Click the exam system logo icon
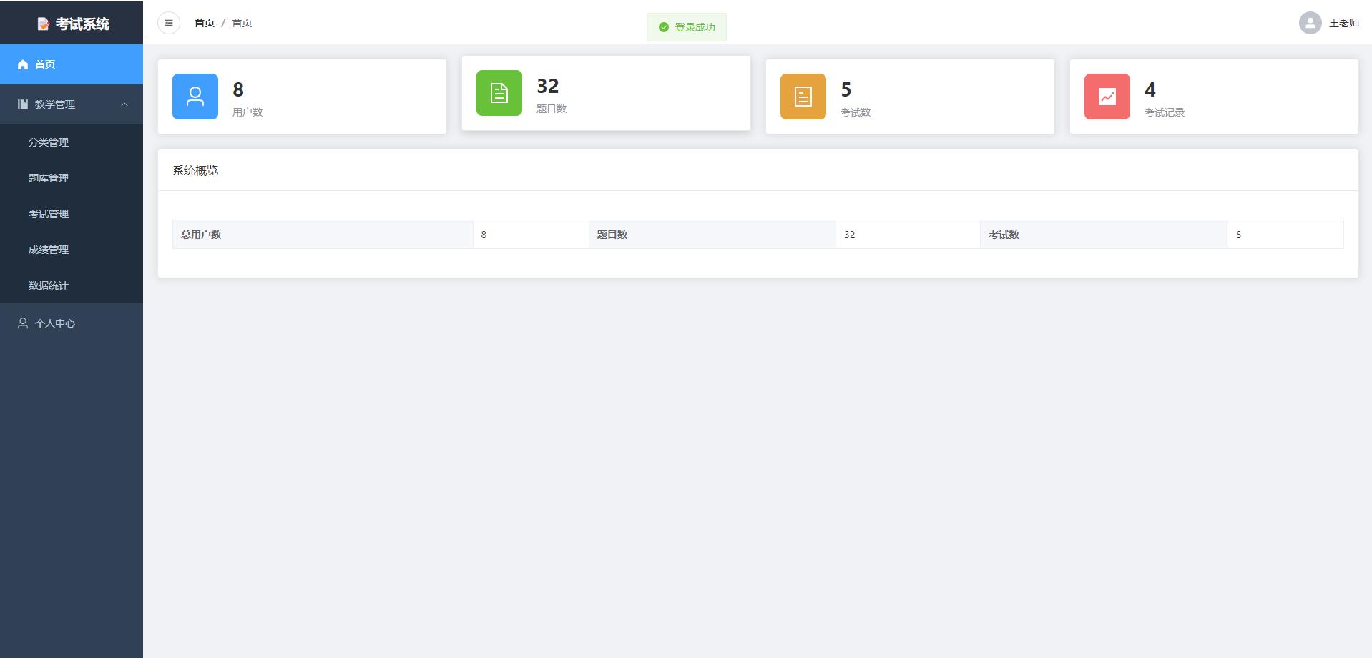Image resolution: width=1372 pixels, height=658 pixels. (x=43, y=24)
